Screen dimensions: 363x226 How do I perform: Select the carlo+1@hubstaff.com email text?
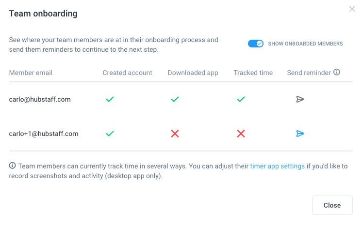tap(44, 134)
